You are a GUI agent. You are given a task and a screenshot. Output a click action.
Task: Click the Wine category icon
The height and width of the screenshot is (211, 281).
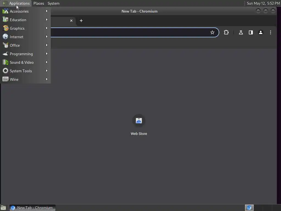[5, 79]
